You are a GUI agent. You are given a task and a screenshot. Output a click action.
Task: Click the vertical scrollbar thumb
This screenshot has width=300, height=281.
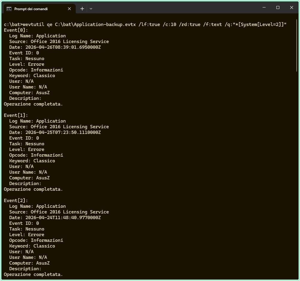tap(296, 45)
